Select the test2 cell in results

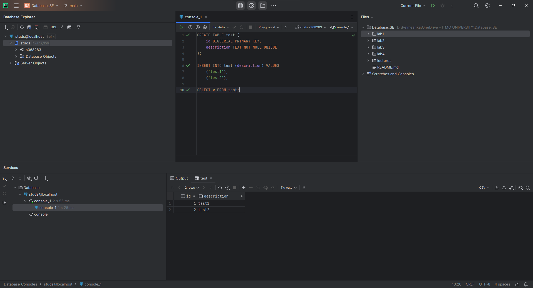221,210
